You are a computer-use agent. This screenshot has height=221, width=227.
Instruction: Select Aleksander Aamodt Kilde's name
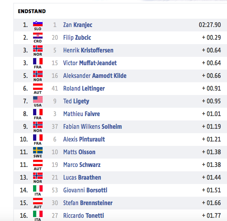(x=95, y=76)
